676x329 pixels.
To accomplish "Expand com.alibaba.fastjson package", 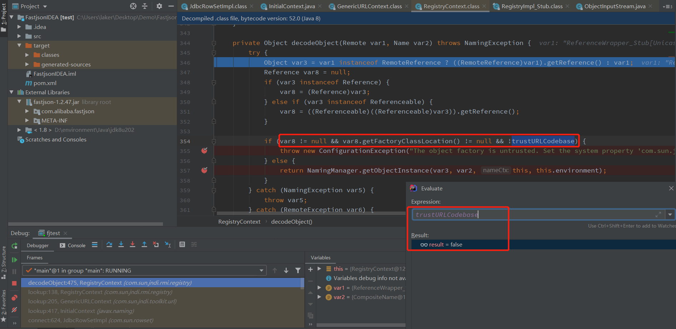I will pos(27,111).
